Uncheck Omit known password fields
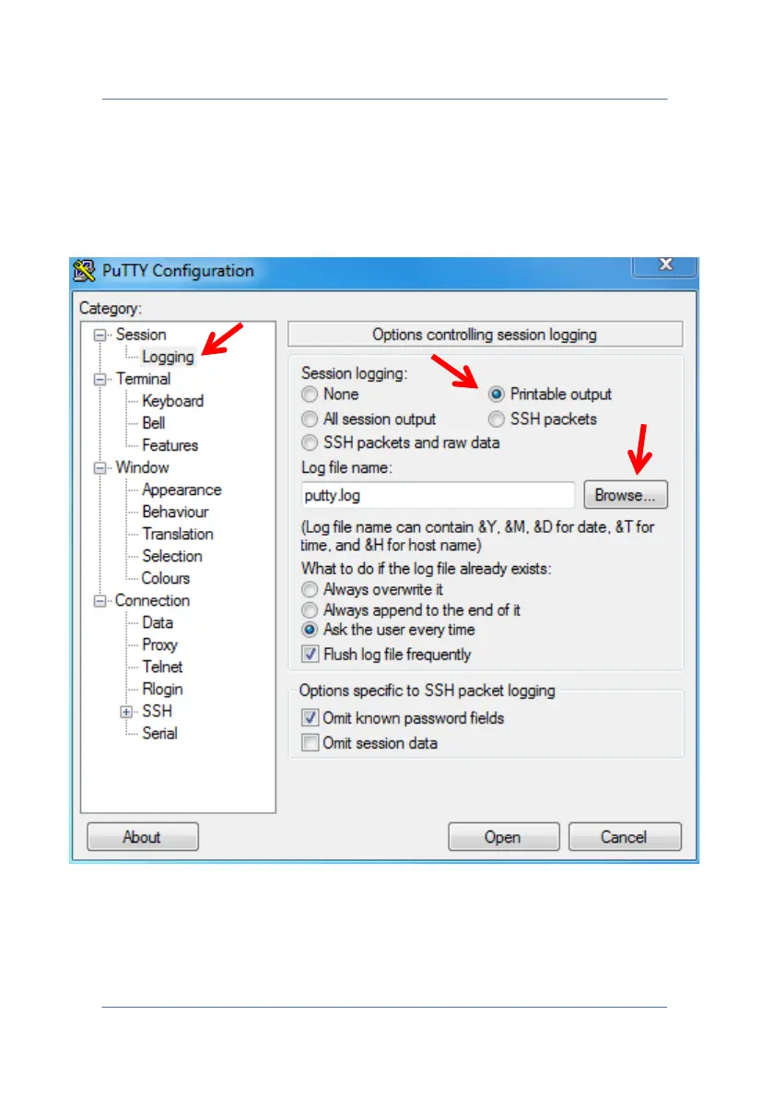Screen dimensions: 773x1098 click(x=310, y=718)
